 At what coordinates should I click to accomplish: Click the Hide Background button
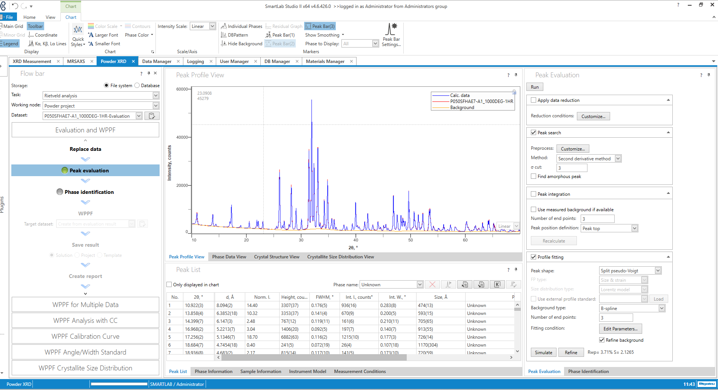[241, 44]
